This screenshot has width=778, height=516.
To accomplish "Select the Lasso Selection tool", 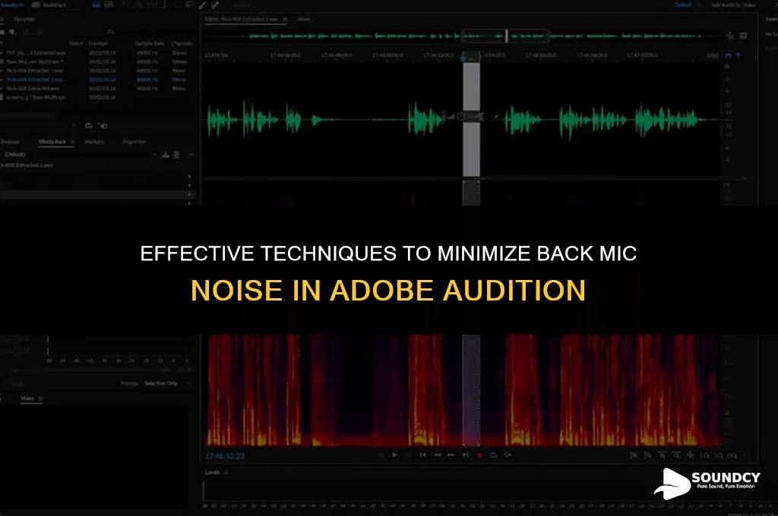I will coord(190,5).
